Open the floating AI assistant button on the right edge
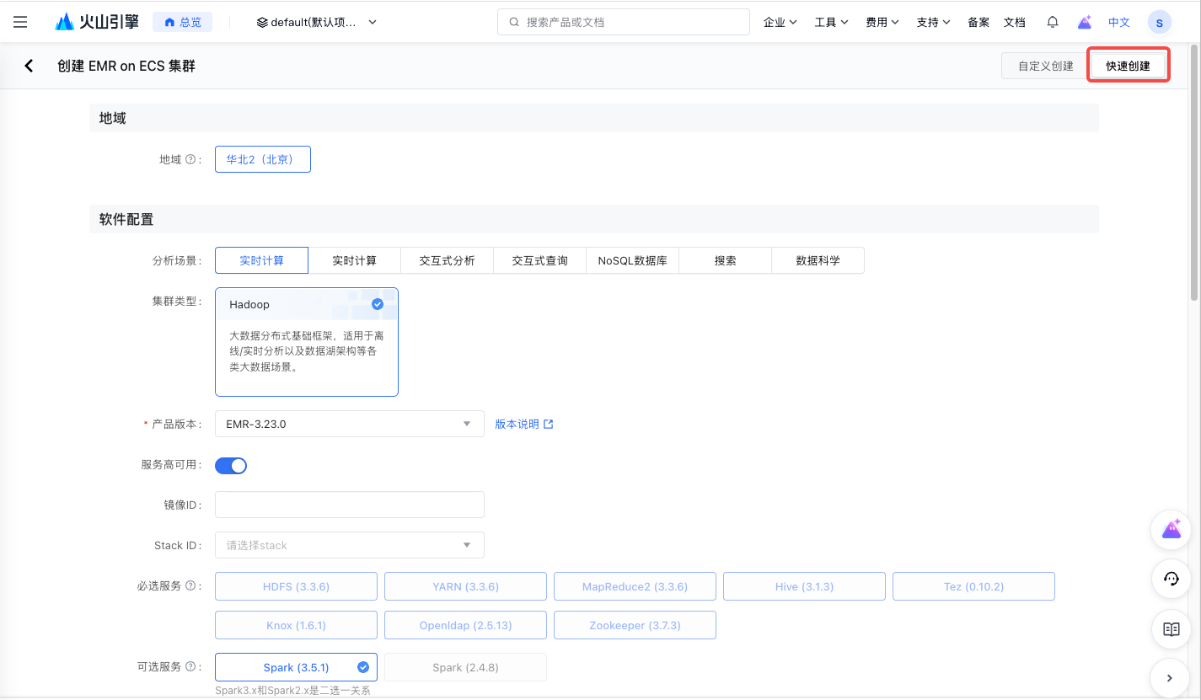This screenshot has width=1201, height=700. (x=1171, y=529)
